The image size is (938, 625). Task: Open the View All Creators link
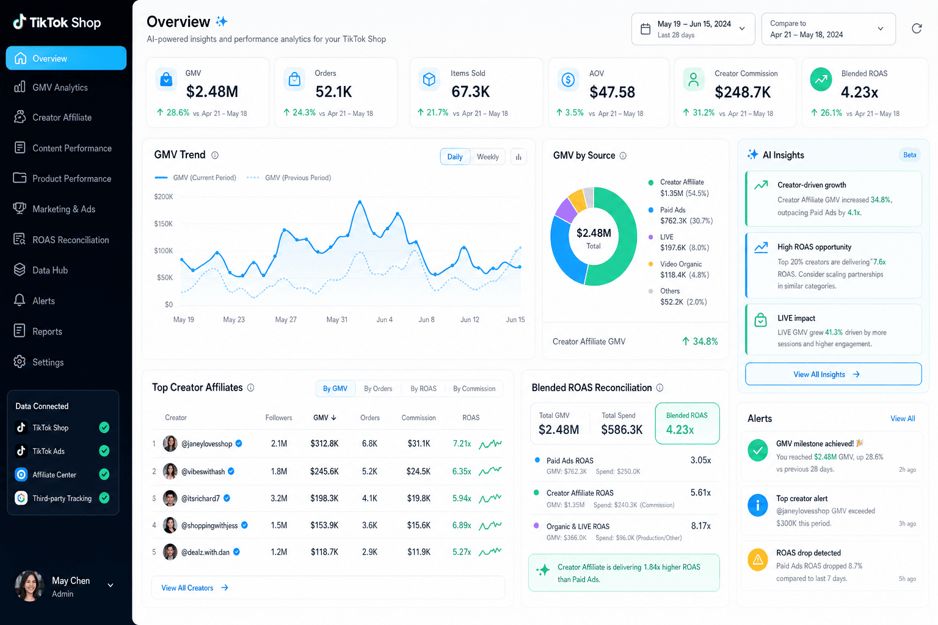[194, 588]
